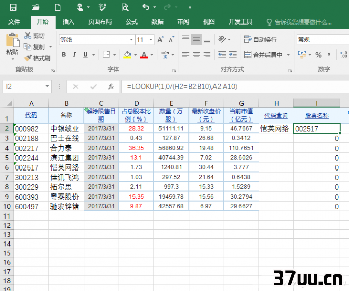Select Align Left icon
This screenshot has width=349, height=291.
point(185,55)
